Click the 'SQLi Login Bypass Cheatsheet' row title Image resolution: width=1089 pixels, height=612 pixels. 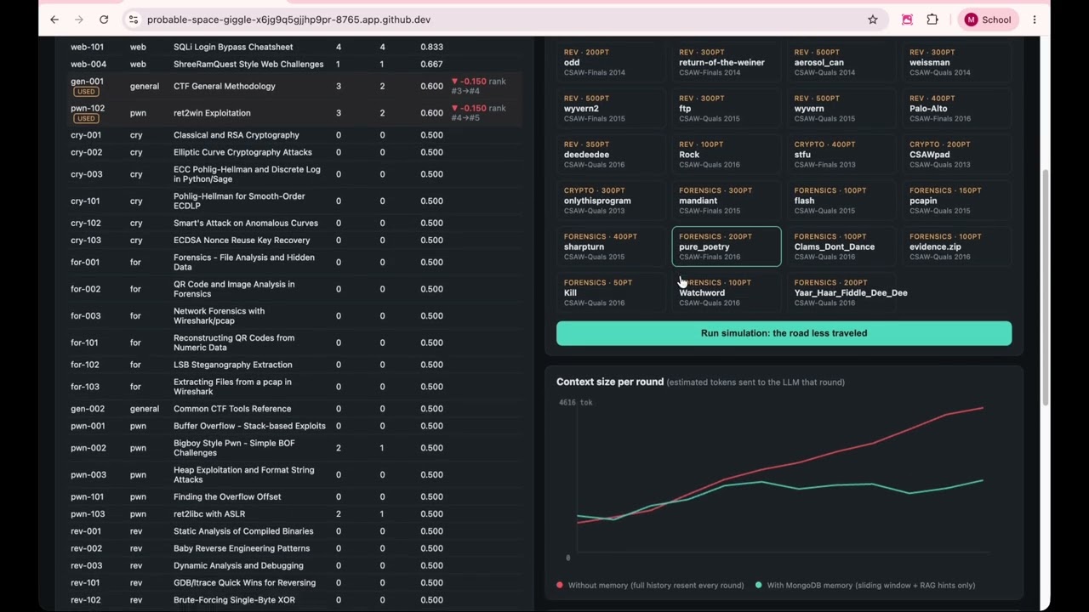coord(233,47)
